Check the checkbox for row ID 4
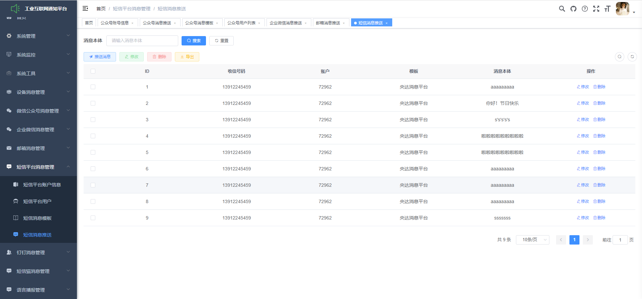Viewport: 642px width, 299px height. coord(93,136)
